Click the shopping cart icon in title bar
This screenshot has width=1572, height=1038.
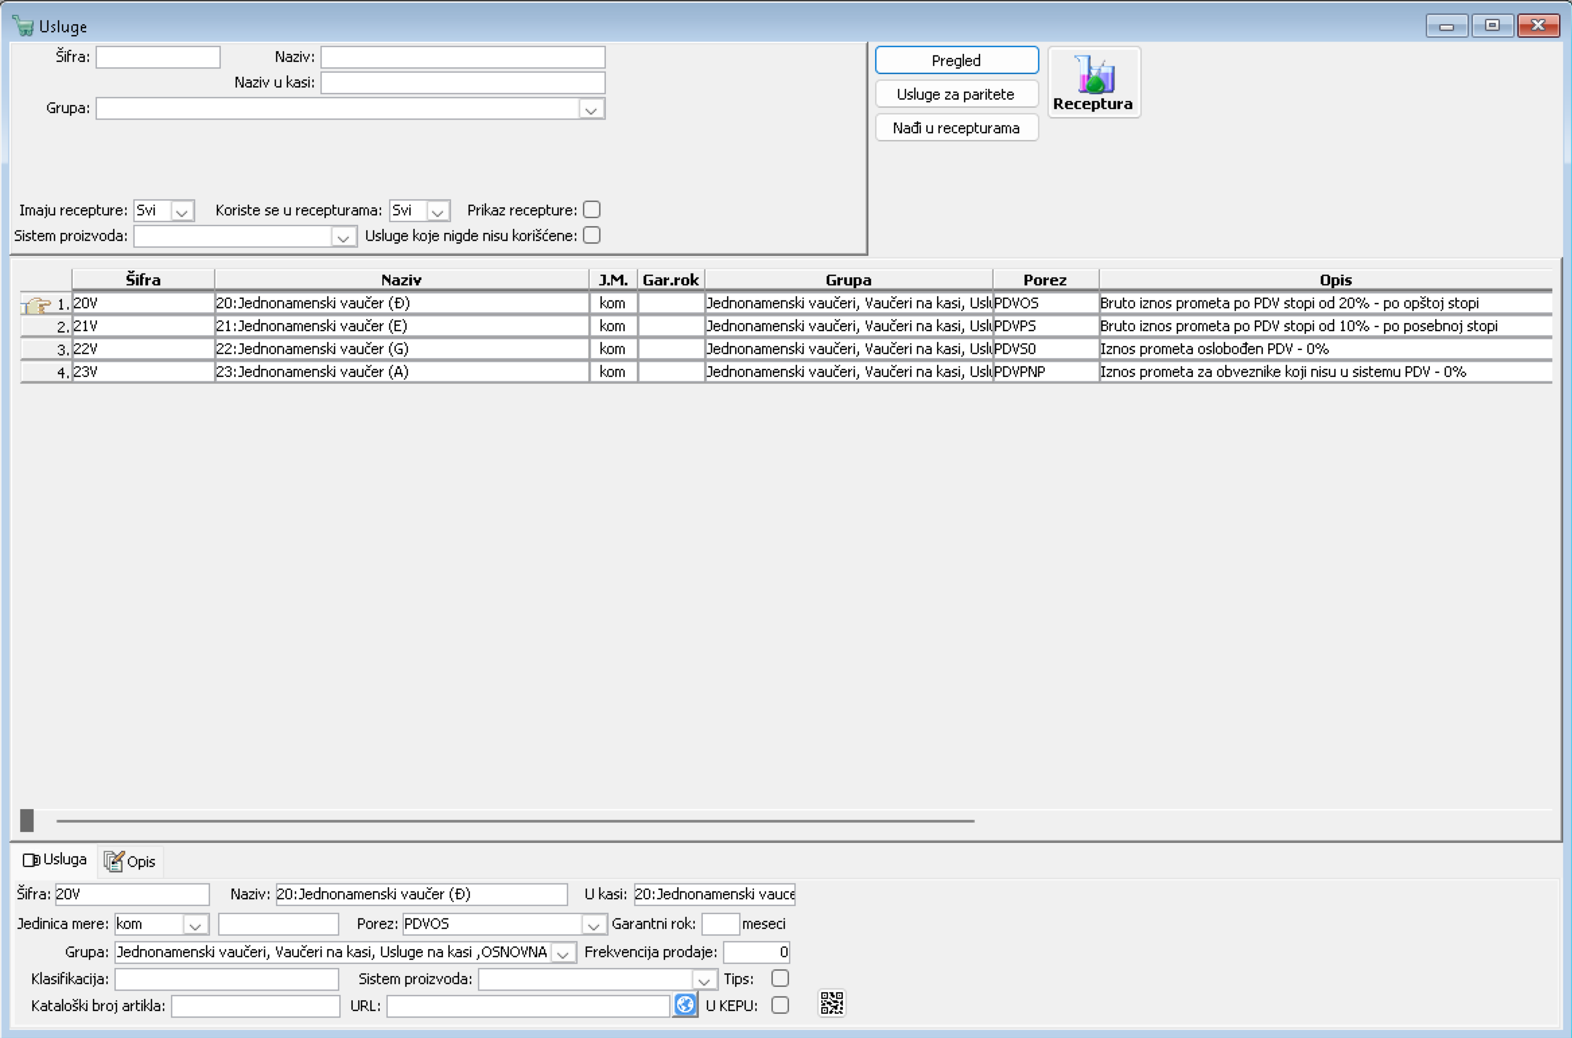pos(23,26)
